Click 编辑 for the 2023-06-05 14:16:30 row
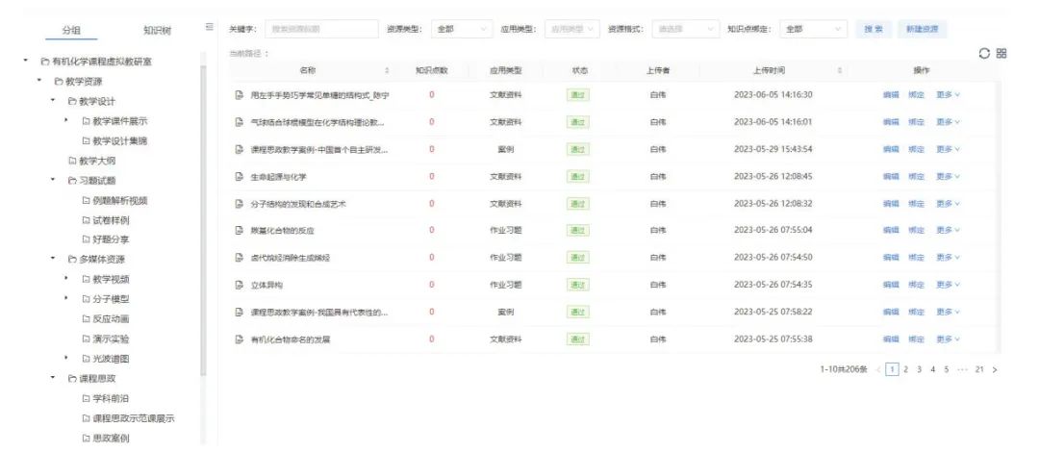This screenshot has width=1039, height=452. coord(891,95)
